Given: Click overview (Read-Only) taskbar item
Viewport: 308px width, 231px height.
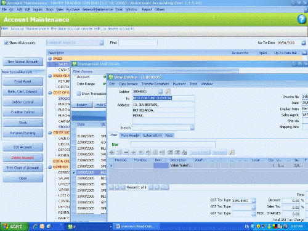Looking at the screenshot, I should click(x=136, y=227).
